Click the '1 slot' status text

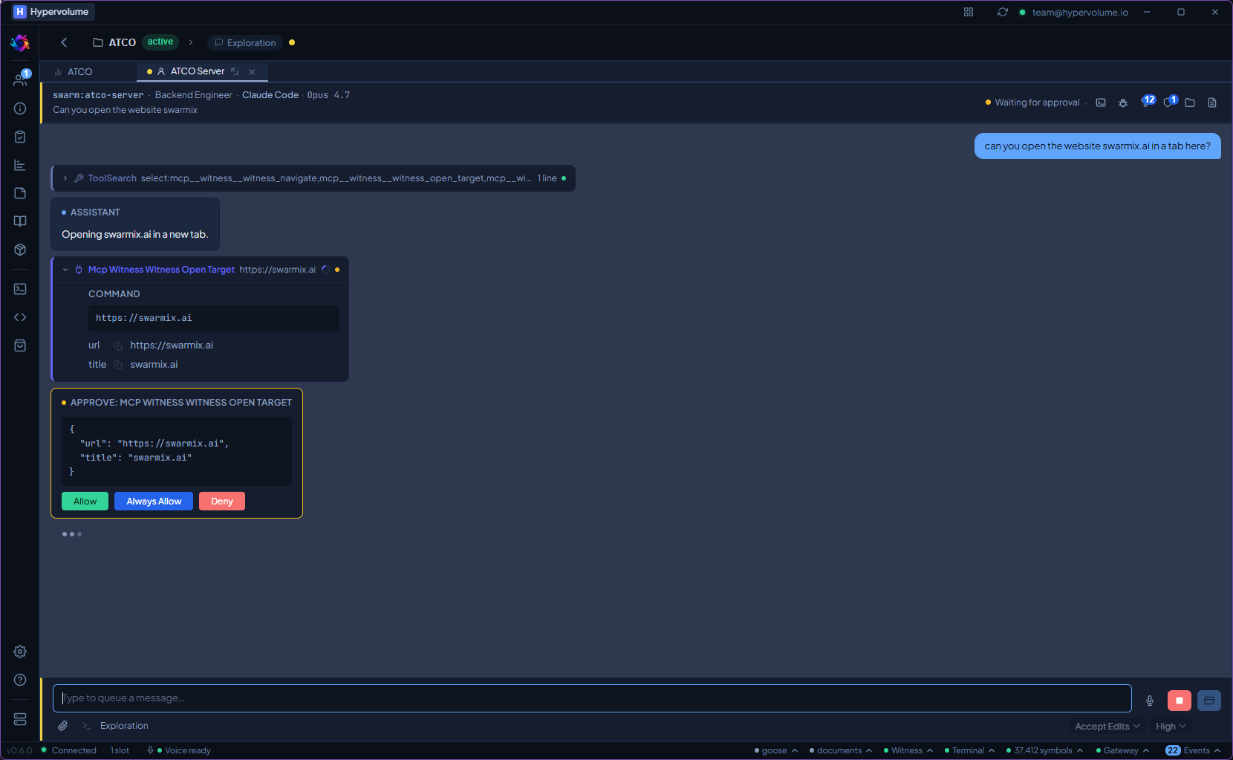120,750
